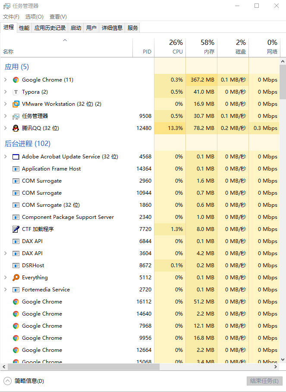Viewport: 286px width, 392px height.
Task: Sort by the 名称 column header
Action: [66, 47]
